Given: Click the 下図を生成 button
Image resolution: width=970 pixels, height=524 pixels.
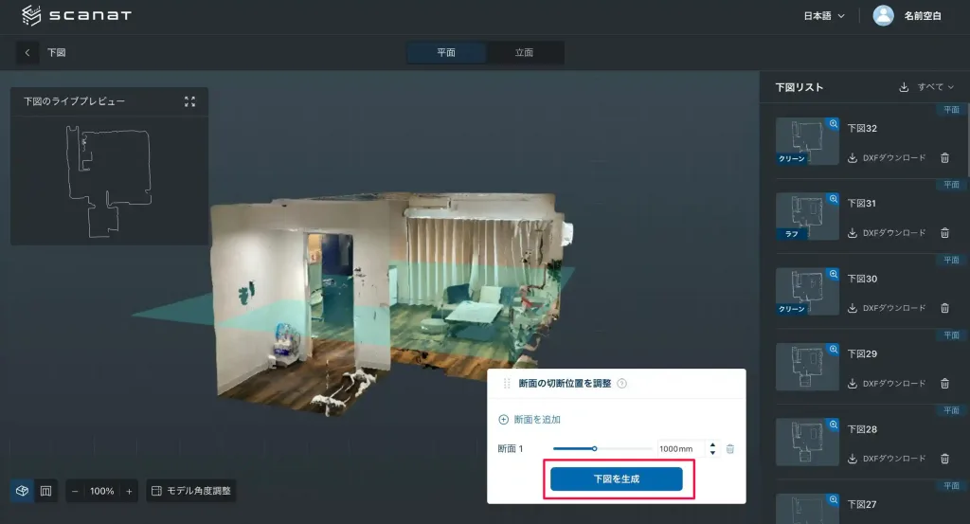Looking at the screenshot, I should tap(617, 479).
